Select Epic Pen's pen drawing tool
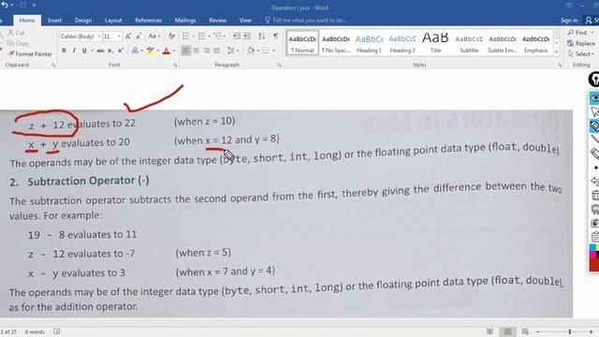This screenshot has width=599, height=337. coord(594,125)
